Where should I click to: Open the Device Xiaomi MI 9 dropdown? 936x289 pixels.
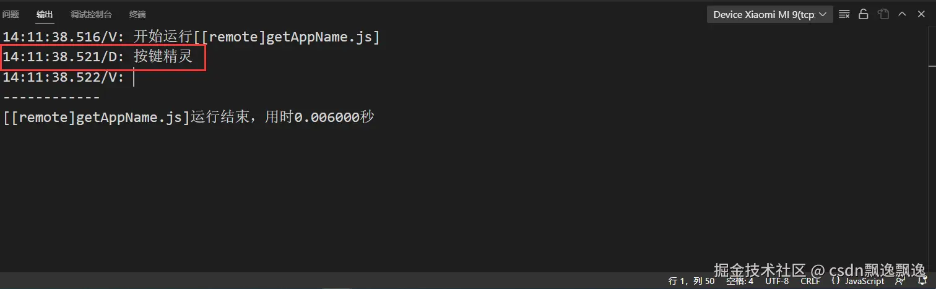coord(769,14)
